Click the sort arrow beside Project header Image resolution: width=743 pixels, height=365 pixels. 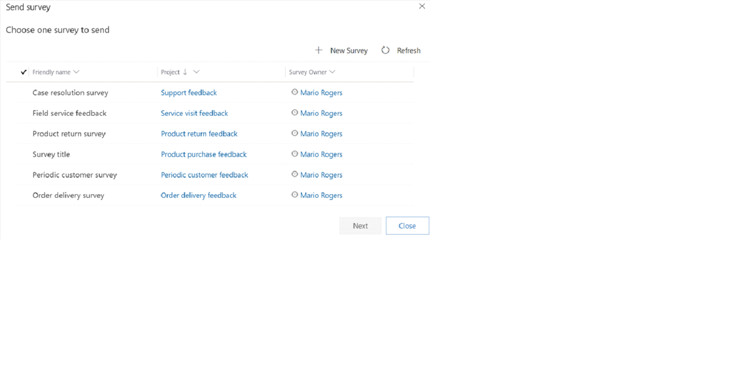185,72
